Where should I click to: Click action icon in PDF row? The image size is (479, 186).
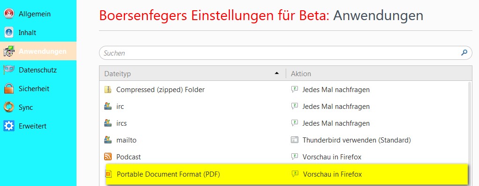295,174
